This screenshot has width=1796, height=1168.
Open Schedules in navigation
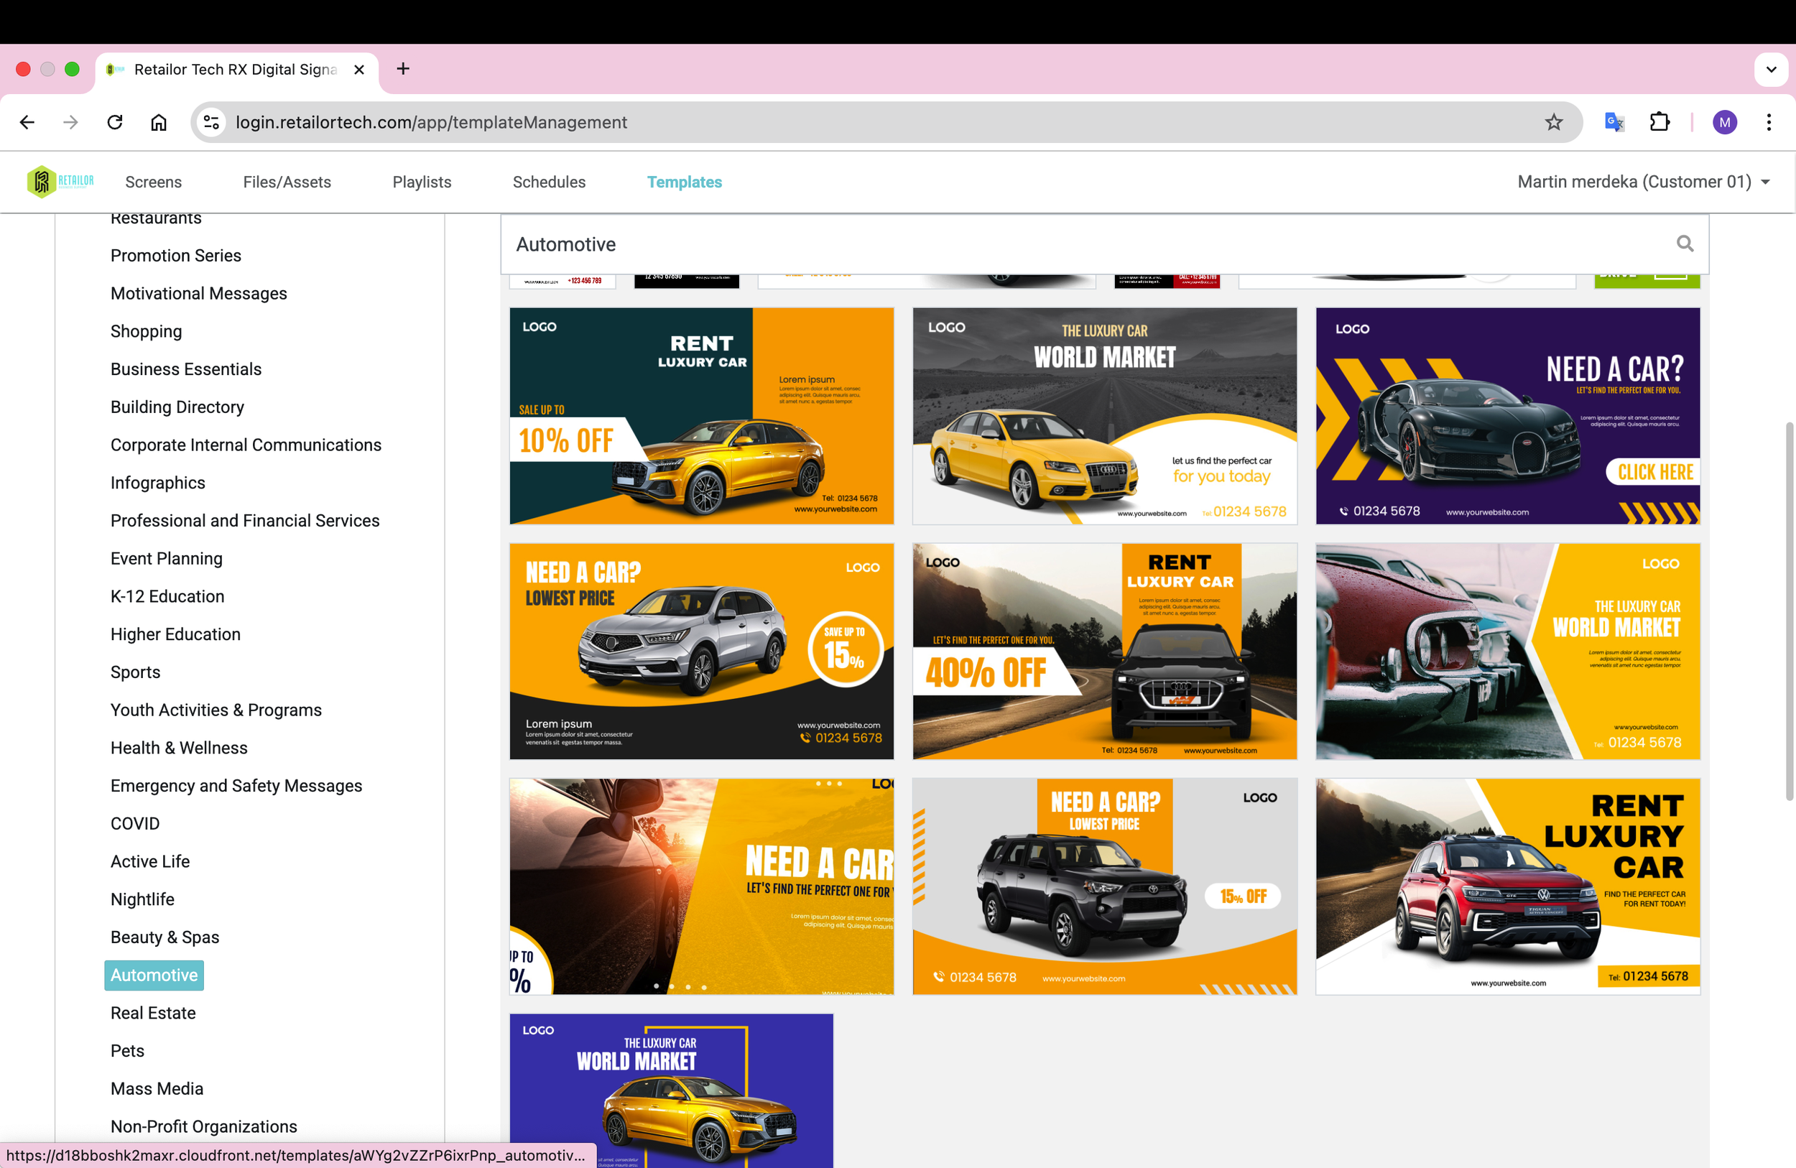549,182
